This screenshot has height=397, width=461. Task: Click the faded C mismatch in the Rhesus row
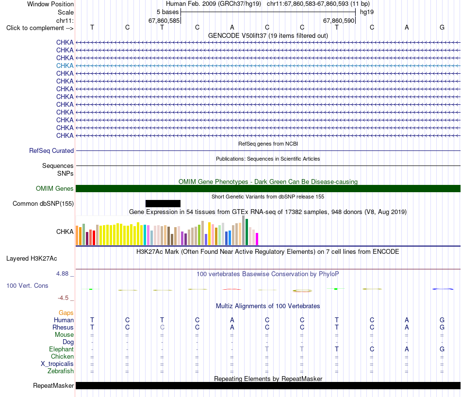pos(162,327)
